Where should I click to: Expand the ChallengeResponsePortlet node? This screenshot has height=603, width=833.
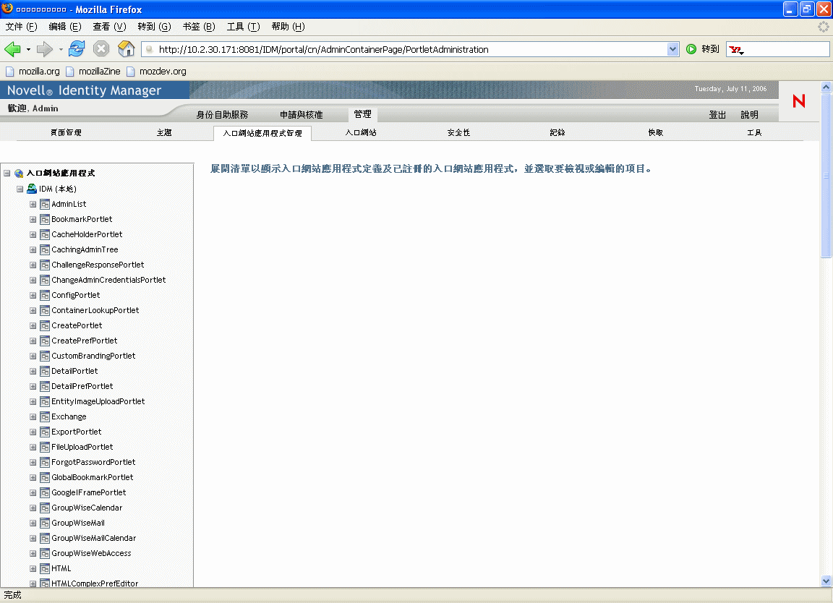click(33, 265)
